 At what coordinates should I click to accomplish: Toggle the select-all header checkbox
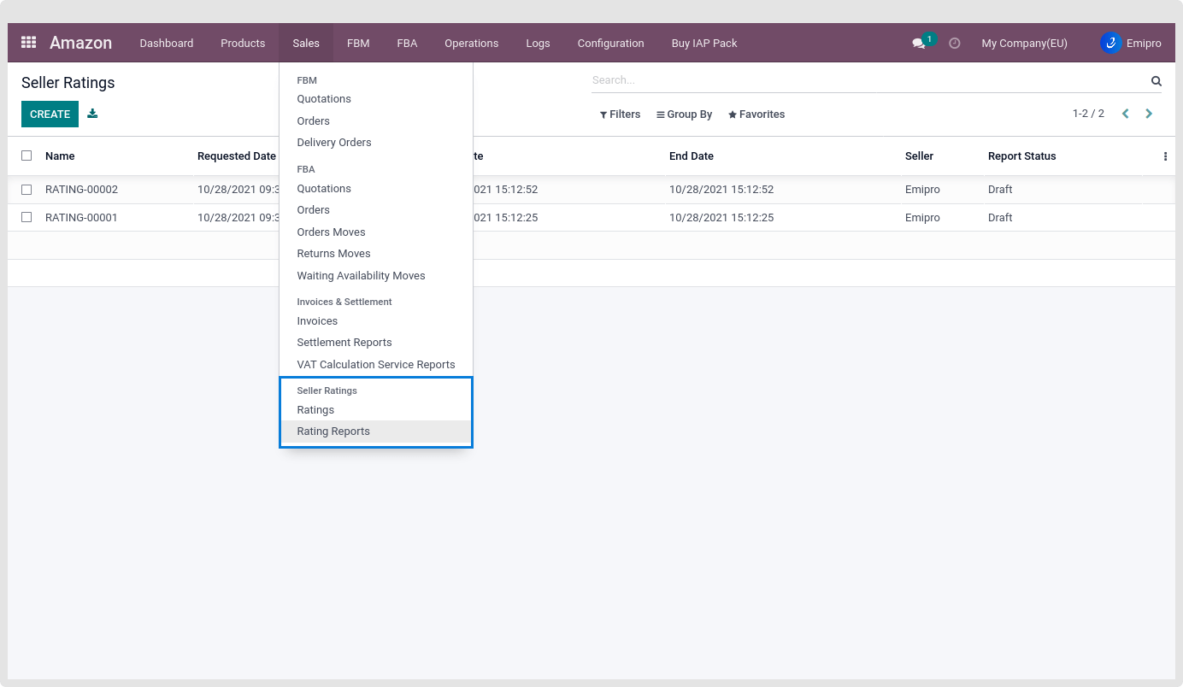(x=26, y=156)
